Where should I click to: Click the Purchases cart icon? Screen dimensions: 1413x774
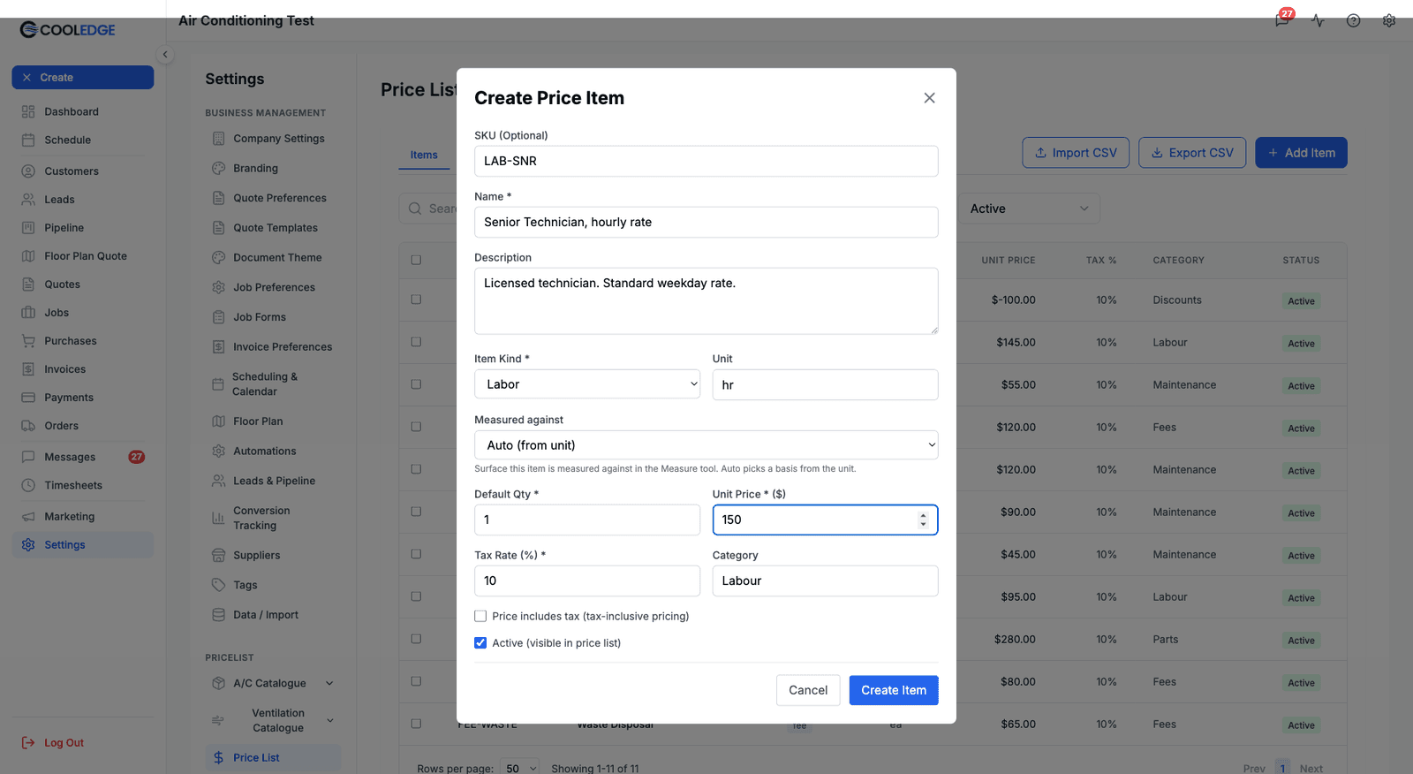click(x=28, y=341)
